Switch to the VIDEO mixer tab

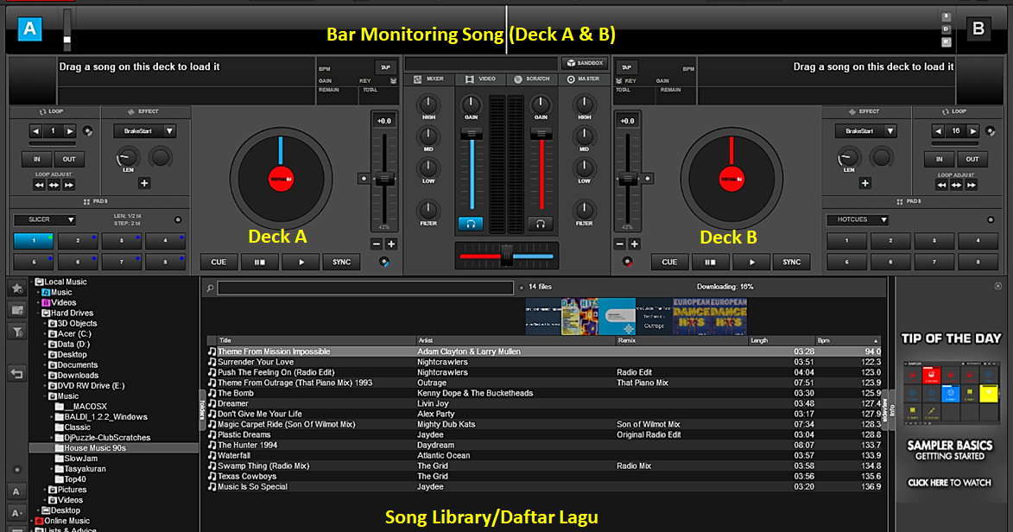coord(483,79)
